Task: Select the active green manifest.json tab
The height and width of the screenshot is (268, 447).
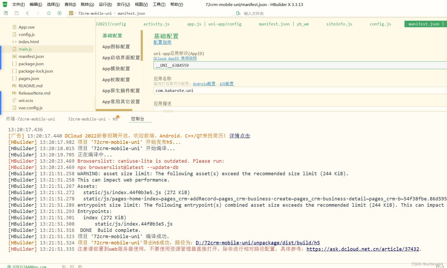Action: click(425, 24)
